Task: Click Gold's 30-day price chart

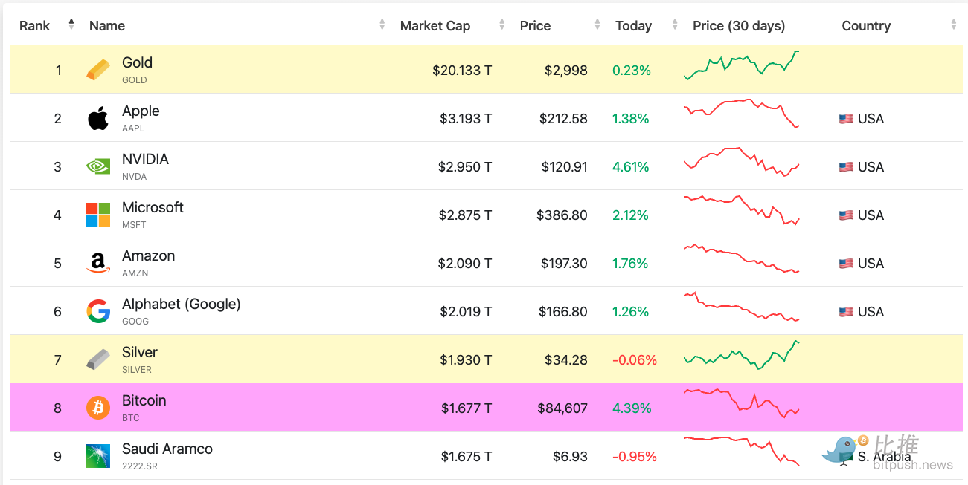Action: (741, 65)
